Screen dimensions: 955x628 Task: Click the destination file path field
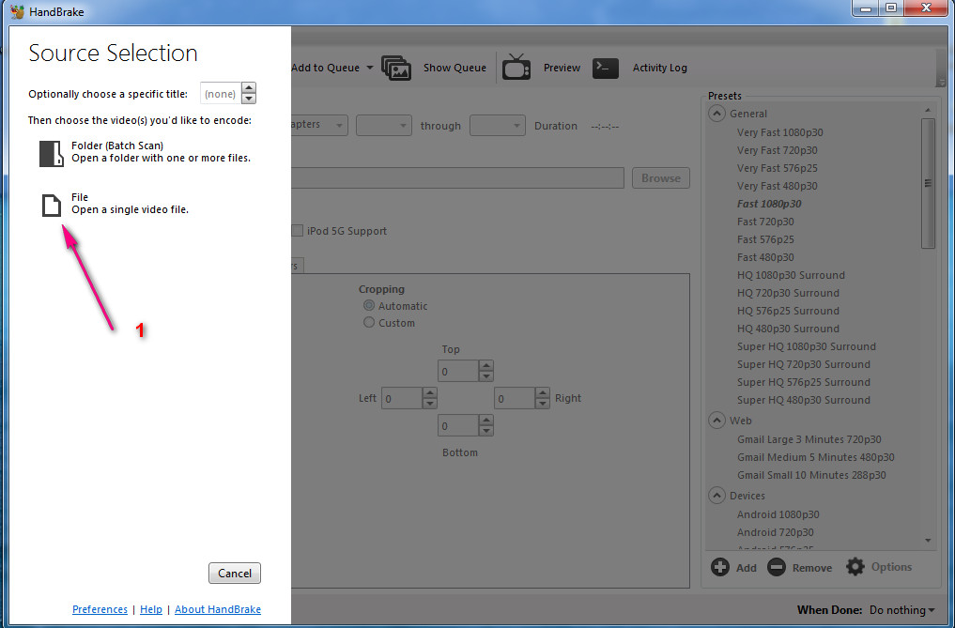(x=457, y=177)
